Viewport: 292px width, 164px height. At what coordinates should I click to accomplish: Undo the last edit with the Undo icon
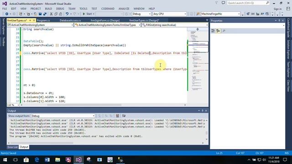tap(67, 14)
